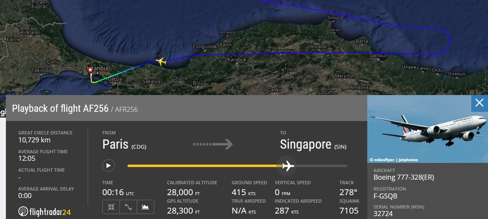Click the 7105 squawk code
Screen dimensions: 488x219
[349, 211]
